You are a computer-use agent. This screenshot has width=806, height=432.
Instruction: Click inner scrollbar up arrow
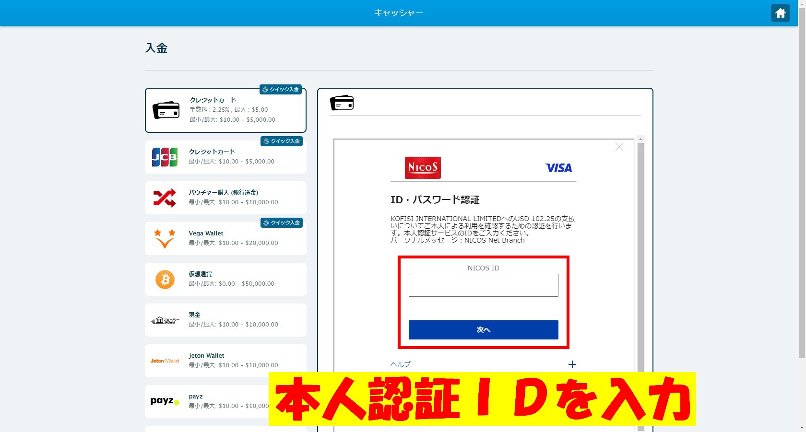click(x=640, y=139)
